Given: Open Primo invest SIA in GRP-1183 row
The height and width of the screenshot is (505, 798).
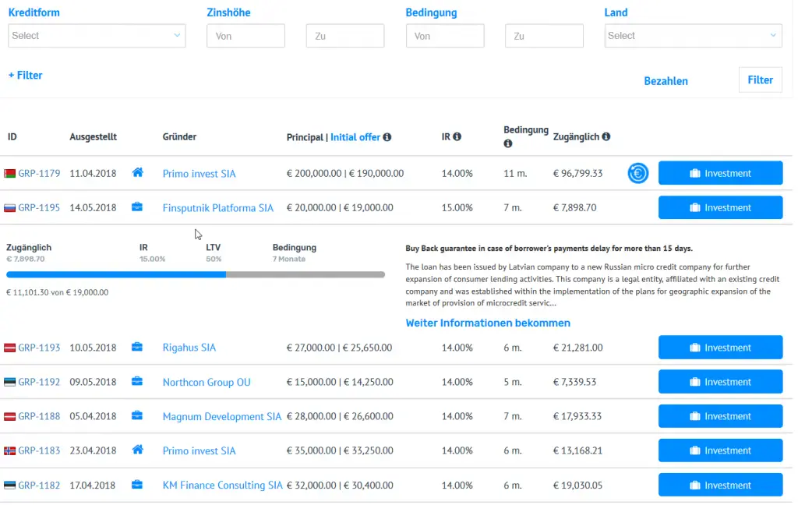Looking at the screenshot, I should (199, 450).
